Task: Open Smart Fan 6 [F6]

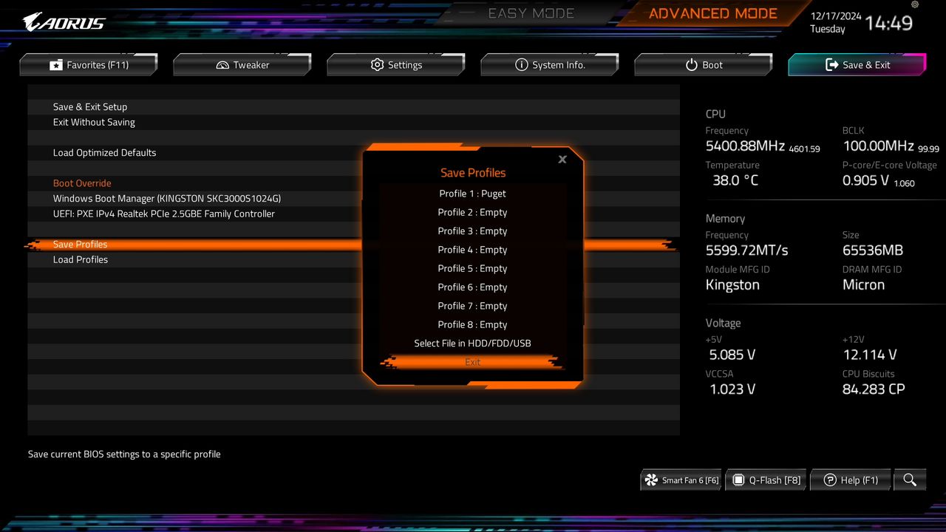Action: (681, 480)
